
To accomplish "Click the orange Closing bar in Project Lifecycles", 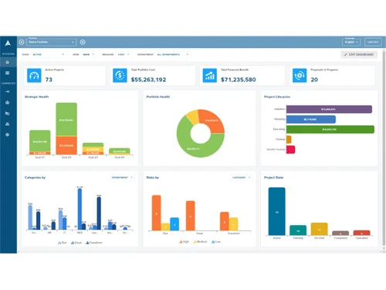I will (x=289, y=139).
